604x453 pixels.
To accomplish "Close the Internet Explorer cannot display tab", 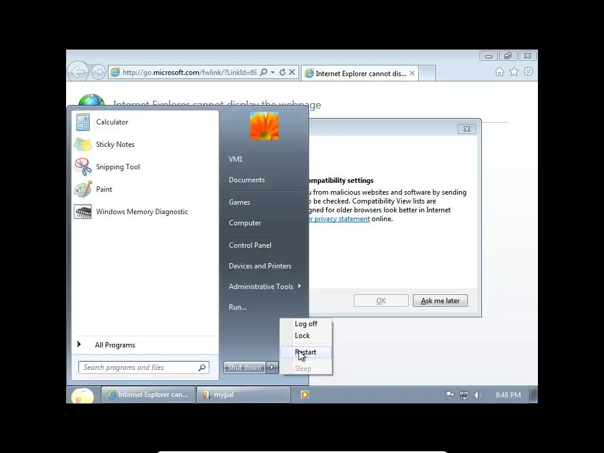I will (x=412, y=73).
